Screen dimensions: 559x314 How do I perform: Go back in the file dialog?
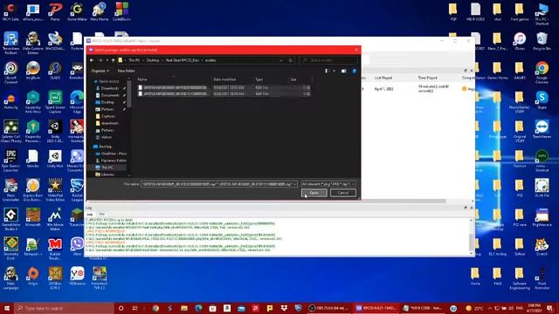tap(92, 60)
